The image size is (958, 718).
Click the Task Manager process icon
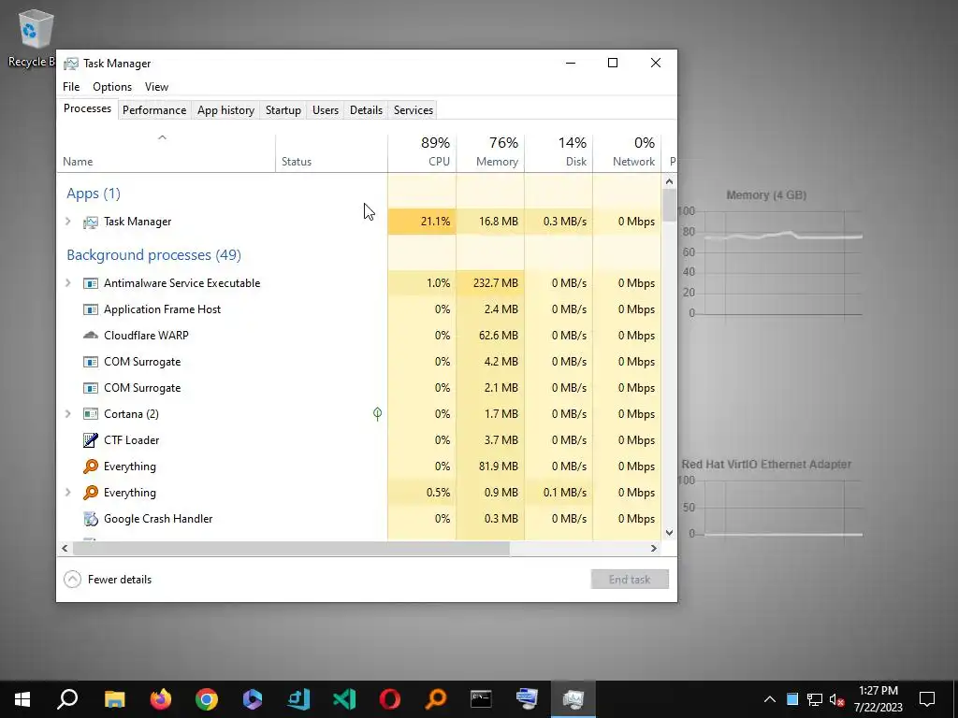[91, 222]
